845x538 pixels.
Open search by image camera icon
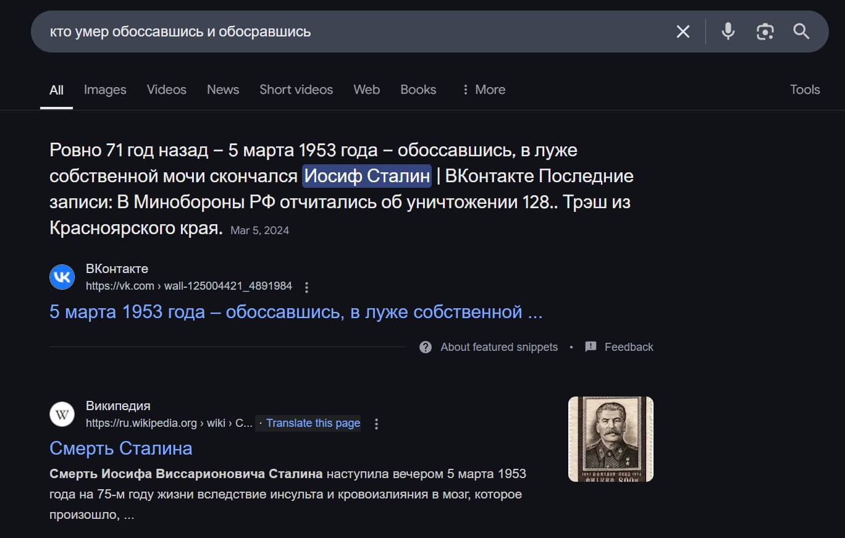pyautogui.click(x=765, y=32)
